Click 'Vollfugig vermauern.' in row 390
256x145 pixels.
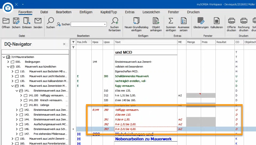127,110
